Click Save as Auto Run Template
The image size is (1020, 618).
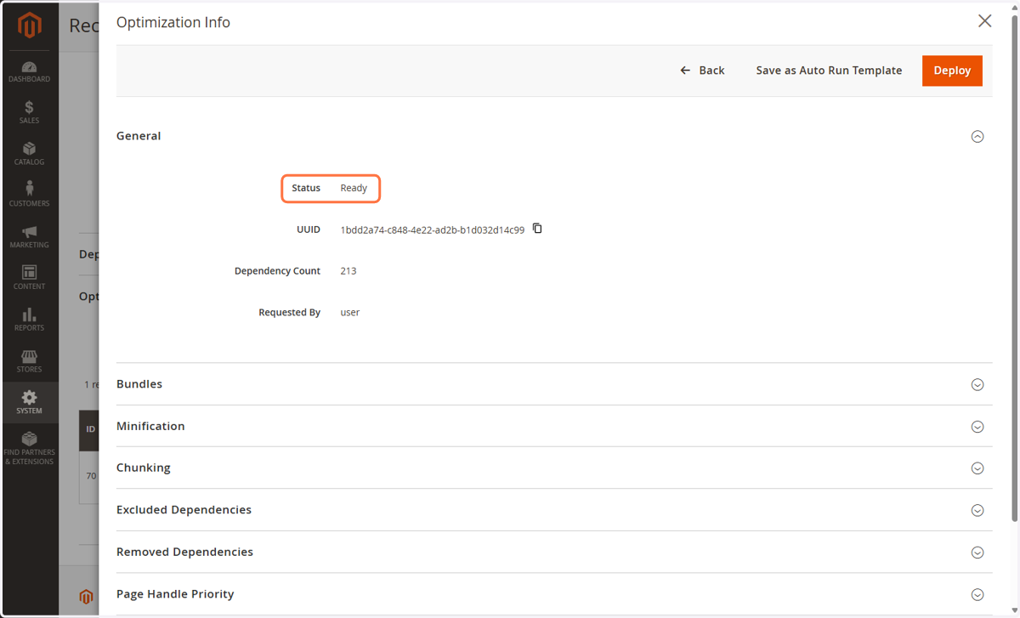tap(829, 71)
